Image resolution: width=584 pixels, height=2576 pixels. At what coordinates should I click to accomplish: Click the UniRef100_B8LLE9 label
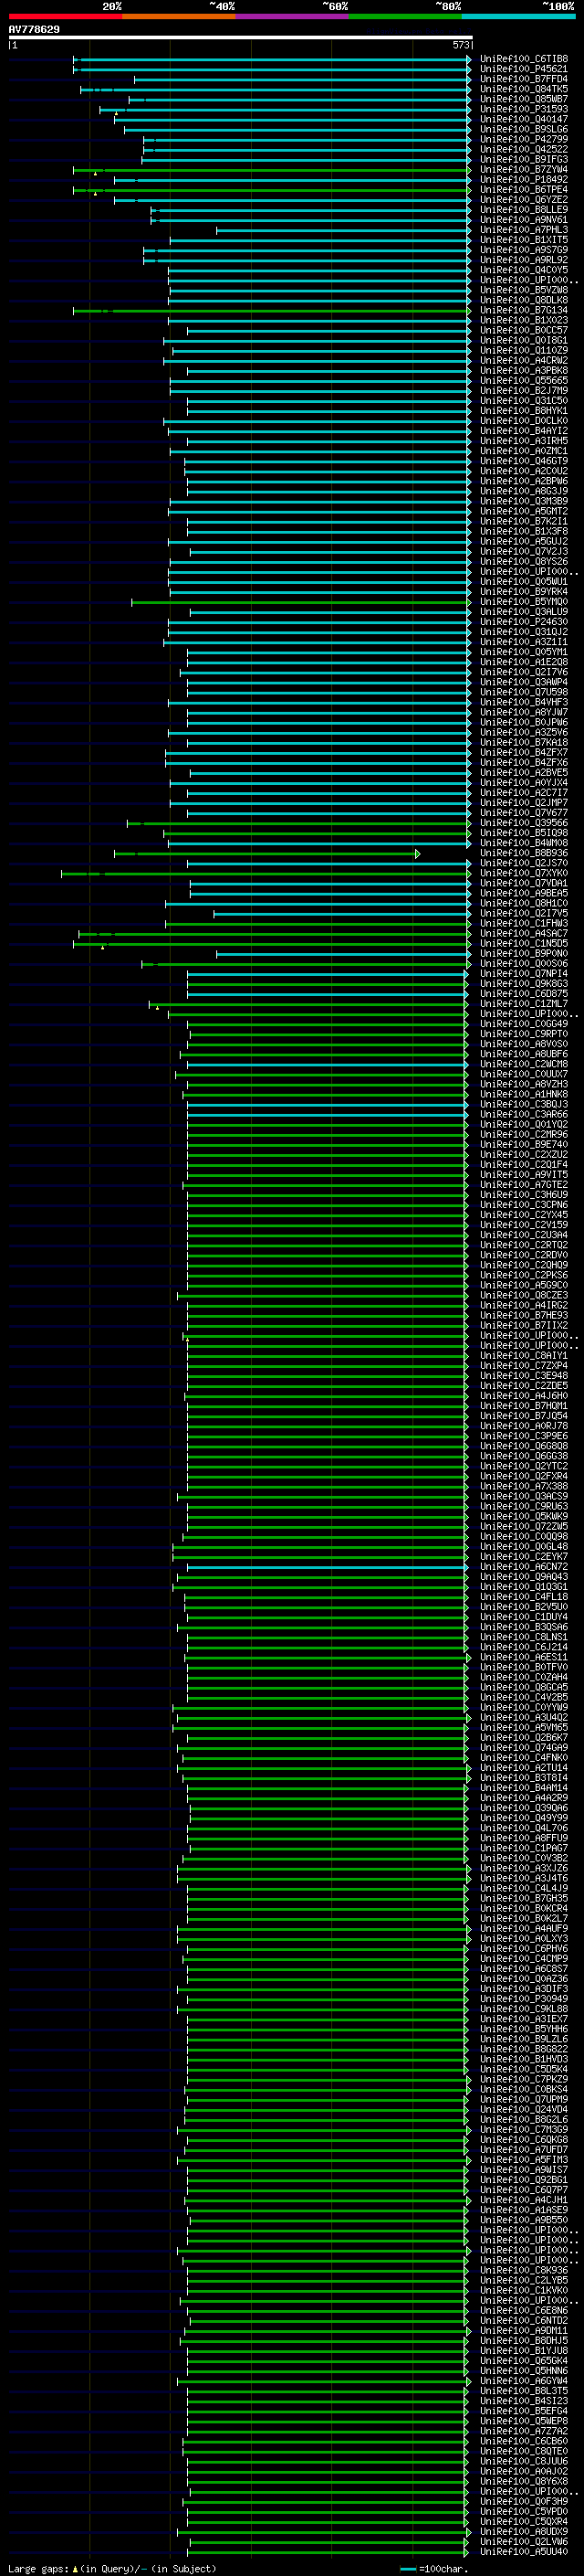pos(523,210)
